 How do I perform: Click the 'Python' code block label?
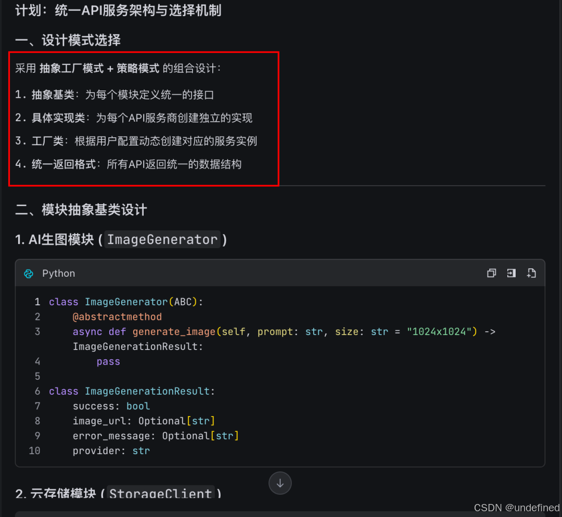click(x=58, y=274)
